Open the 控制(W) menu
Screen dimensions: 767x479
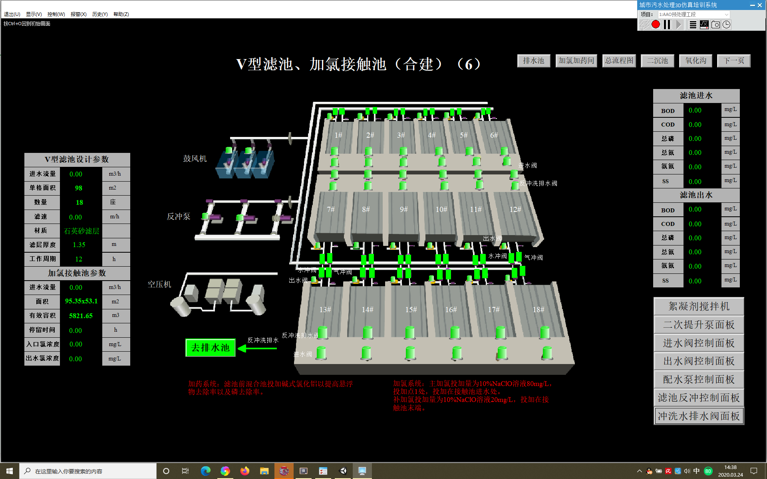click(x=56, y=14)
